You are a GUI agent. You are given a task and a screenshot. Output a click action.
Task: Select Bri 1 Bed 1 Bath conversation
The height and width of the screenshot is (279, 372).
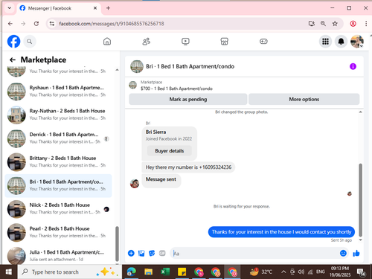[x=58, y=185]
